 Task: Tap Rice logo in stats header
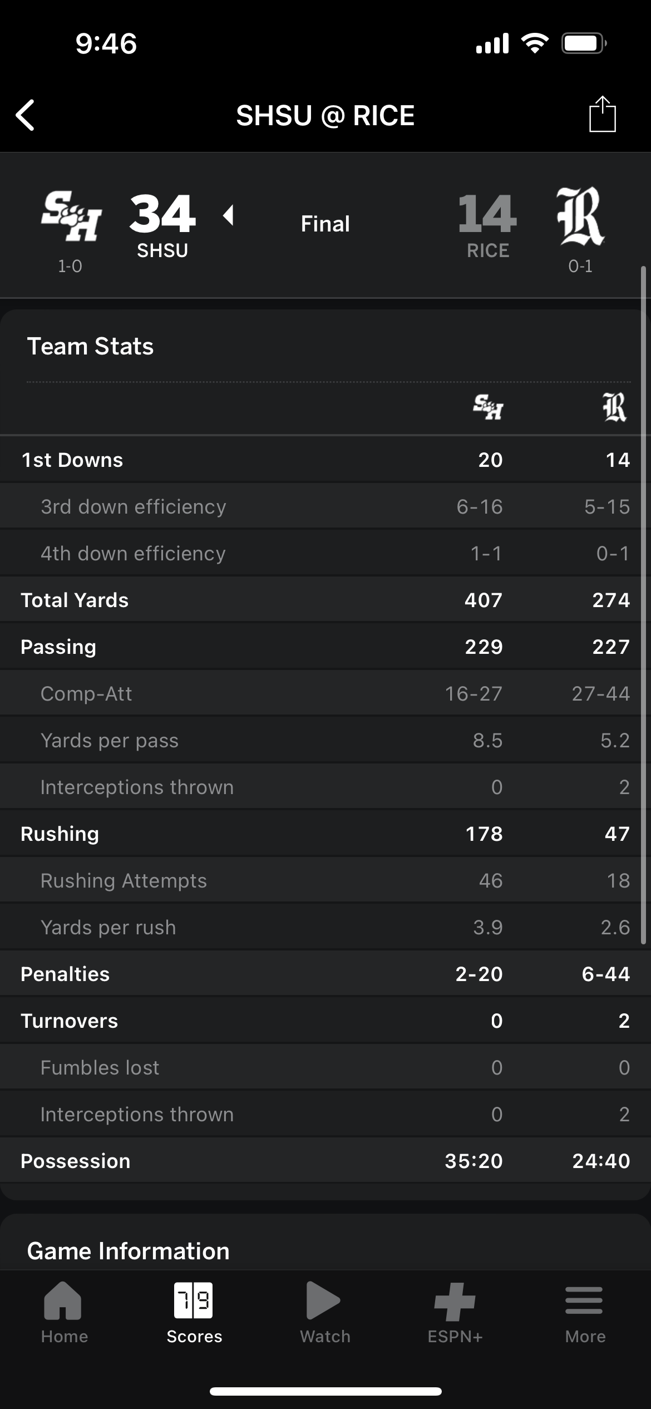[x=615, y=407]
